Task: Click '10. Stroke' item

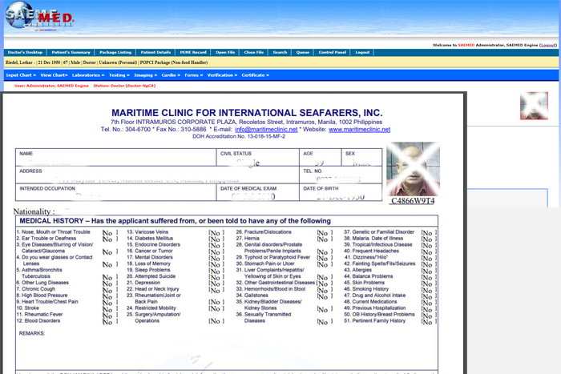Action: coord(27,308)
